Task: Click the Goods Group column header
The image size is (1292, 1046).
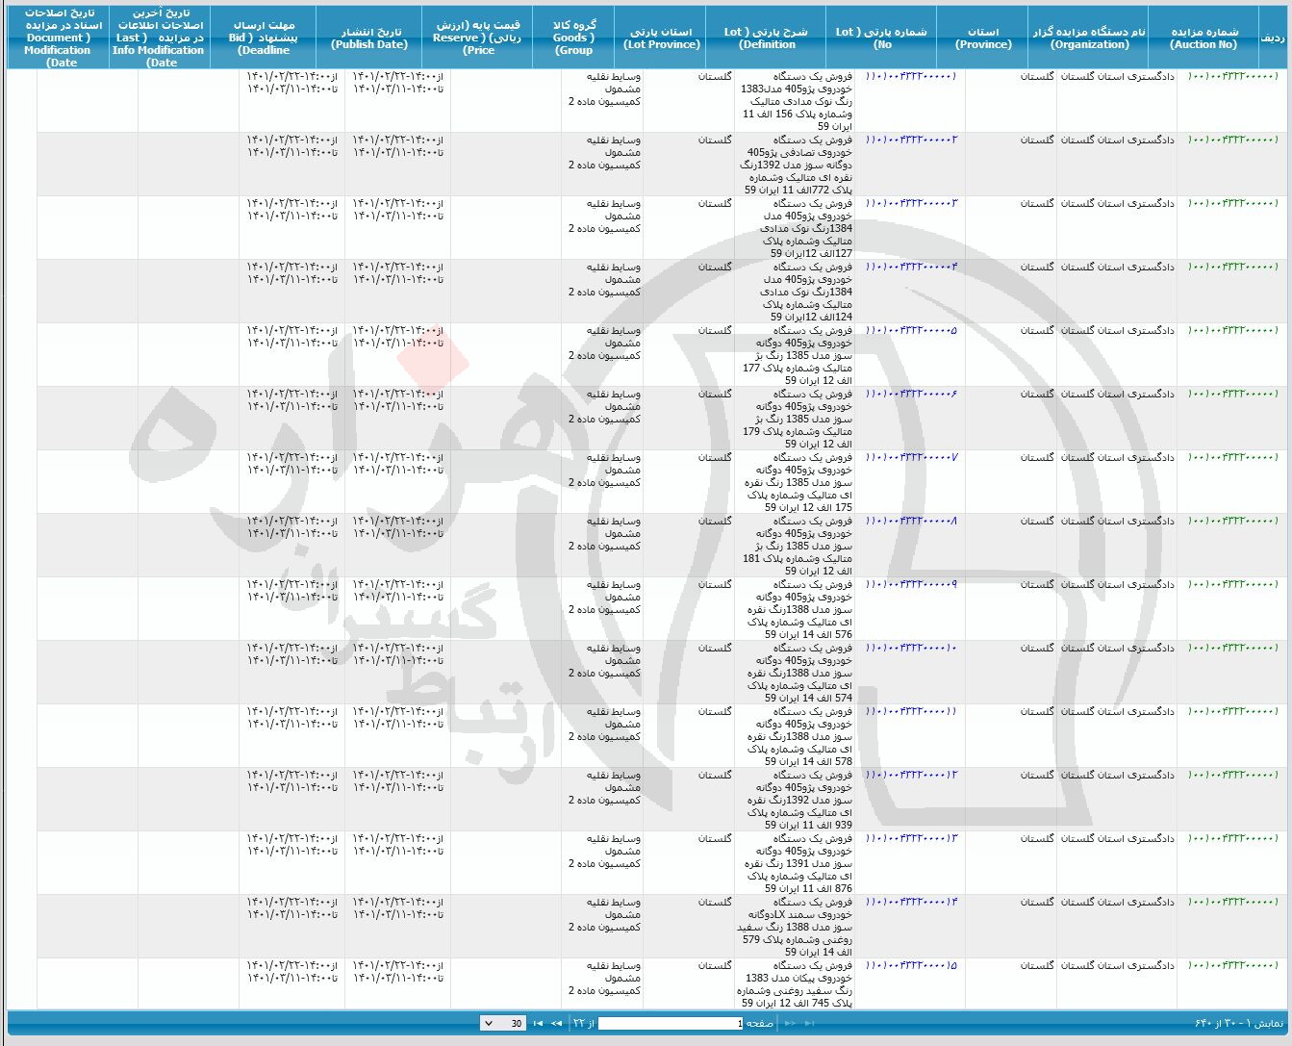Action: [x=574, y=38]
